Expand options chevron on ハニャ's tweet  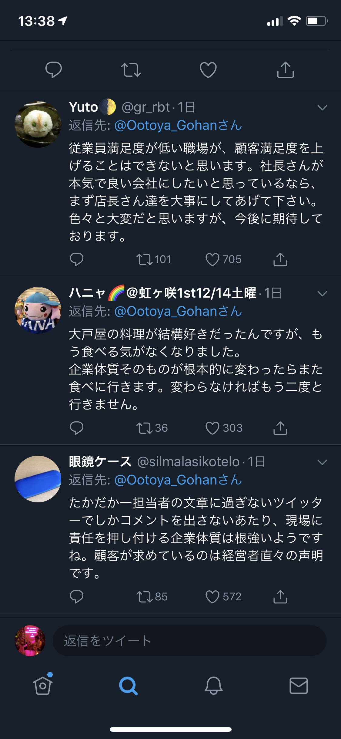(x=322, y=293)
